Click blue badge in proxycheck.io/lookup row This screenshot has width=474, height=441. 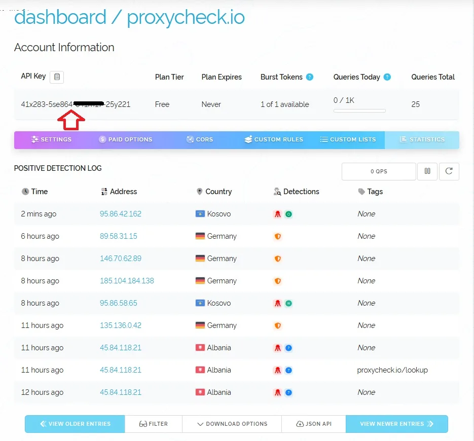288,370
